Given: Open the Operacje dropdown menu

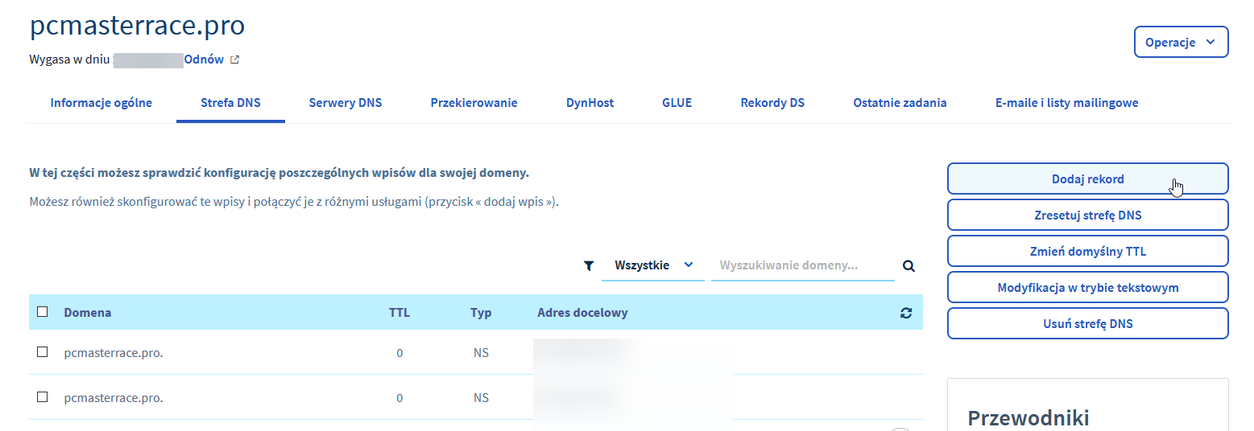Looking at the screenshot, I should (1180, 43).
